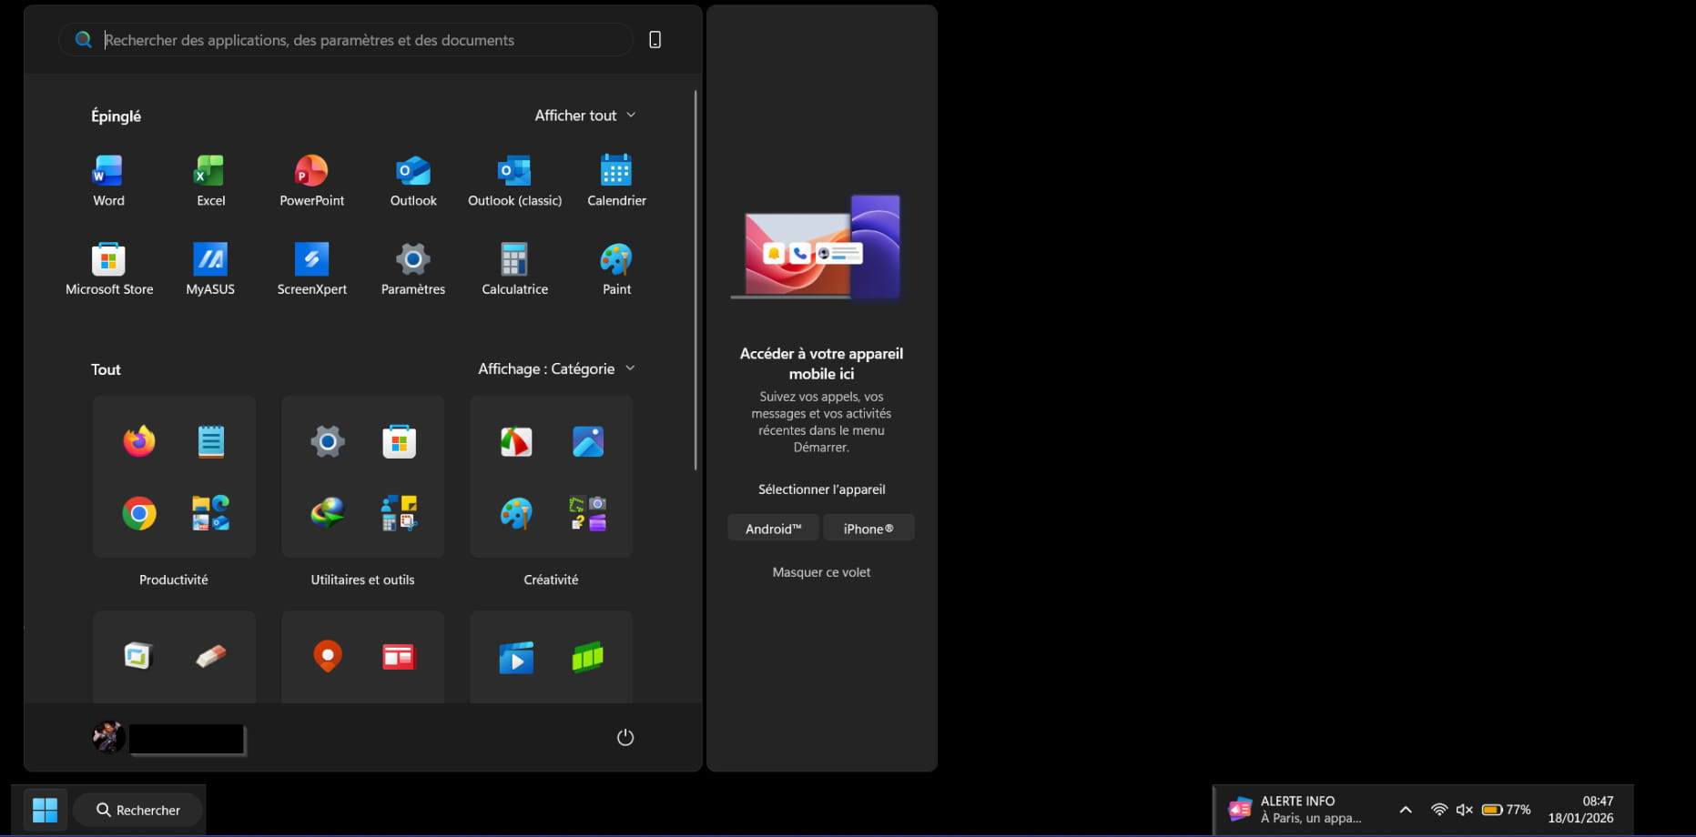
Task: Show hidden system tray icons
Action: [x=1406, y=810]
